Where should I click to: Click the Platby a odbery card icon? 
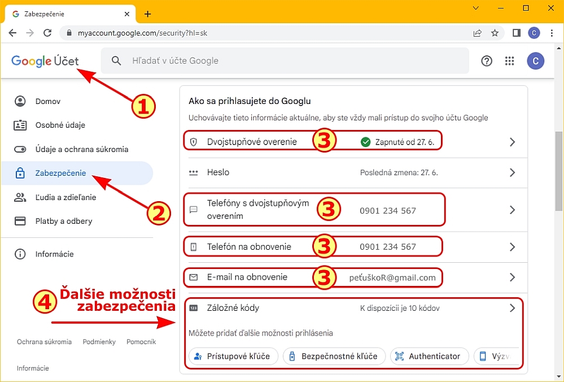click(x=20, y=221)
